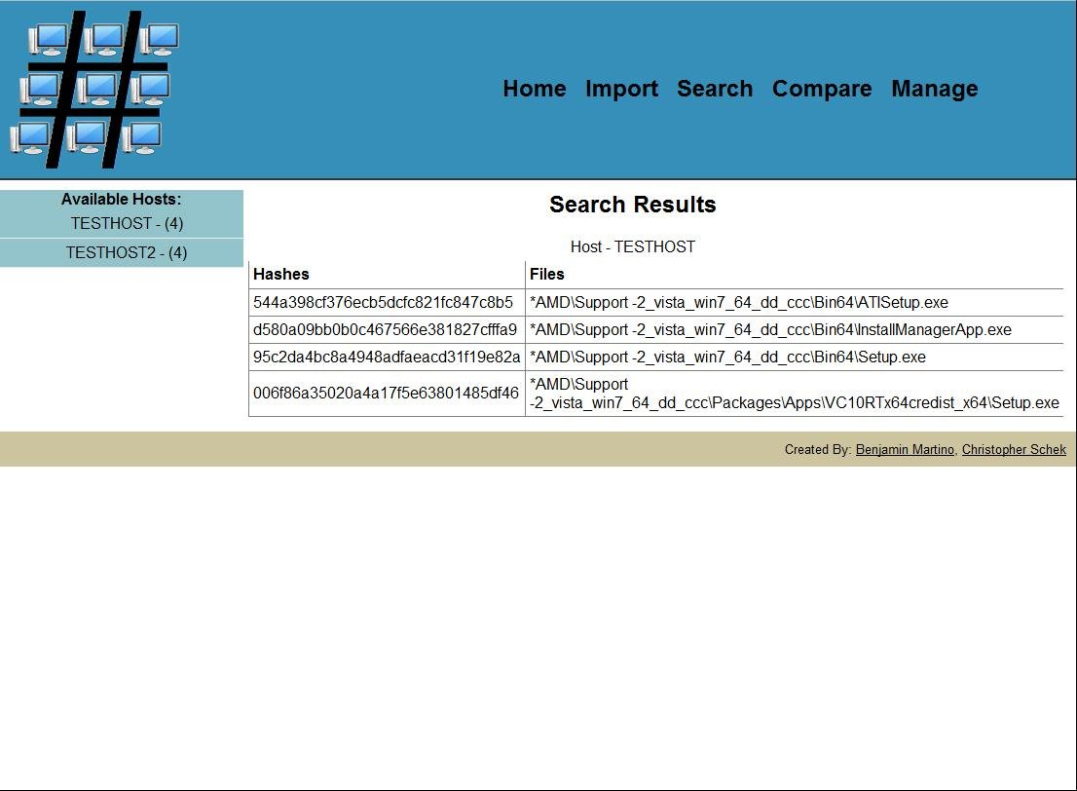
Task: Click the Files column header
Action: pyautogui.click(x=546, y=274)
